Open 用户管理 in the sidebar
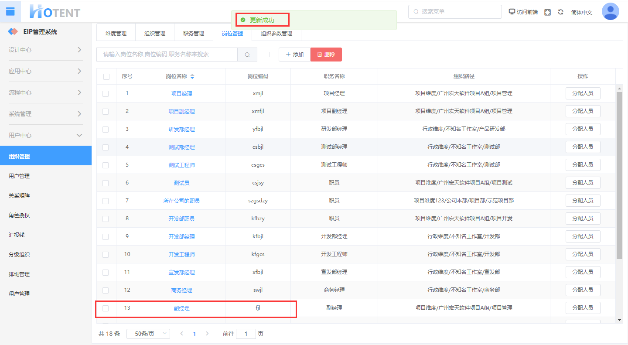628x345 pixels. click(x=19, y=176)
